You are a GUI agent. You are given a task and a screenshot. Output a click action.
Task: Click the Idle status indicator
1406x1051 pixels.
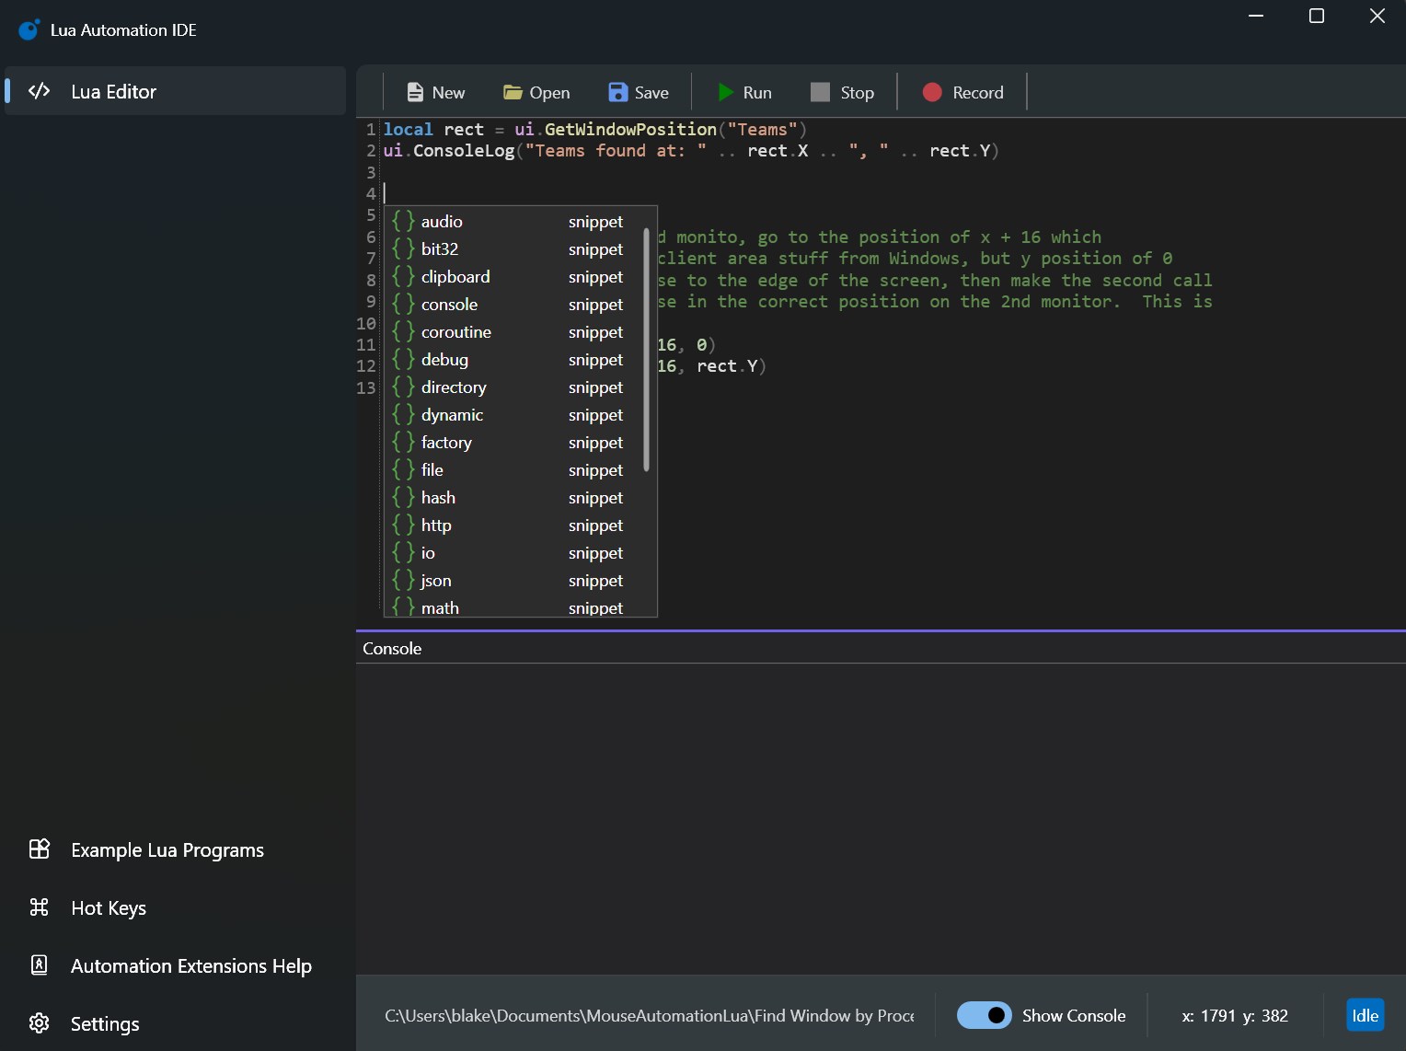click(x=1365, y=1015)
